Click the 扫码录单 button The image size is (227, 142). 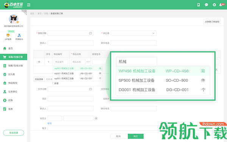click(x=39, y=79)
